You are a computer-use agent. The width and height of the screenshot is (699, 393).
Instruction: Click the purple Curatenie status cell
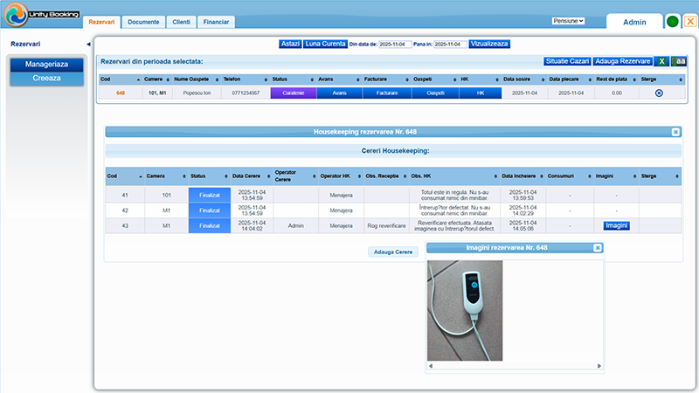[293, 93]
